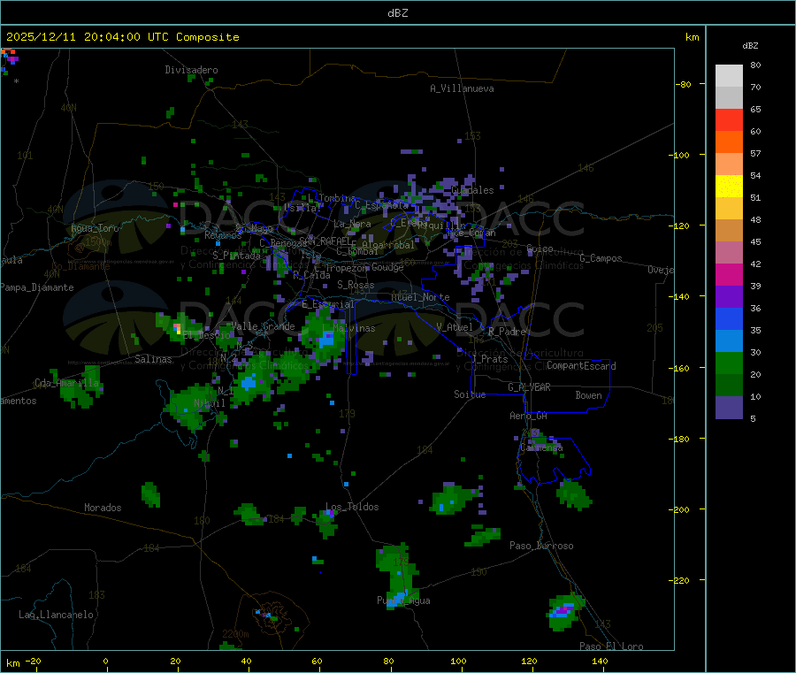Click the '-80' tick on the right axis
The height and width of the screenshot is (673, 796).
coord(684,84)
